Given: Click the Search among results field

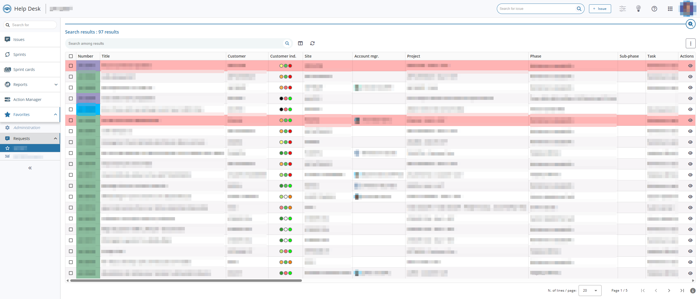Looking at the screenshot, I should (175, 43).
